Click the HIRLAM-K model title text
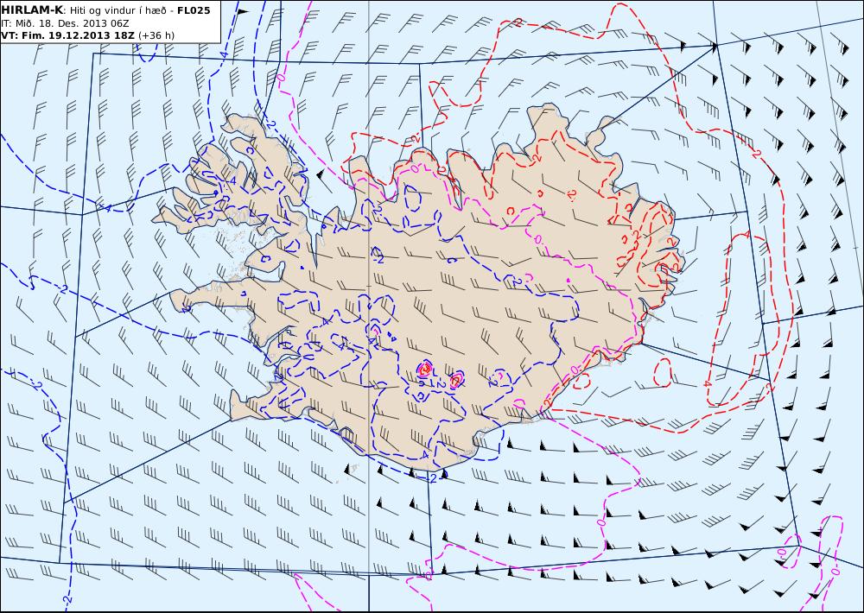 coord(32,10)
